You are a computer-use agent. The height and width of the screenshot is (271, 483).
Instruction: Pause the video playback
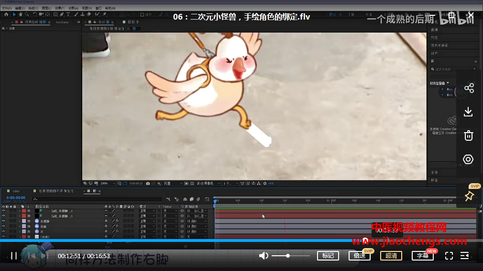[14, 256]
